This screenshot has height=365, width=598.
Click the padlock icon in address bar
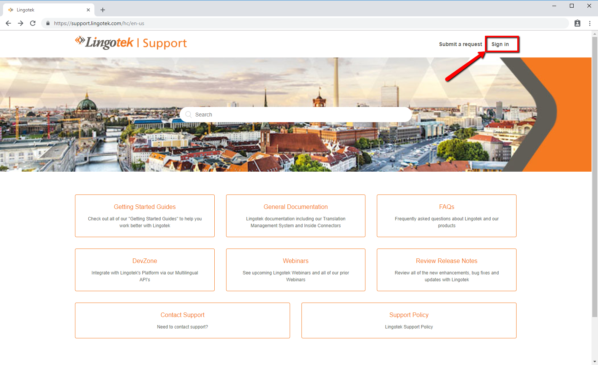(48, 23)
